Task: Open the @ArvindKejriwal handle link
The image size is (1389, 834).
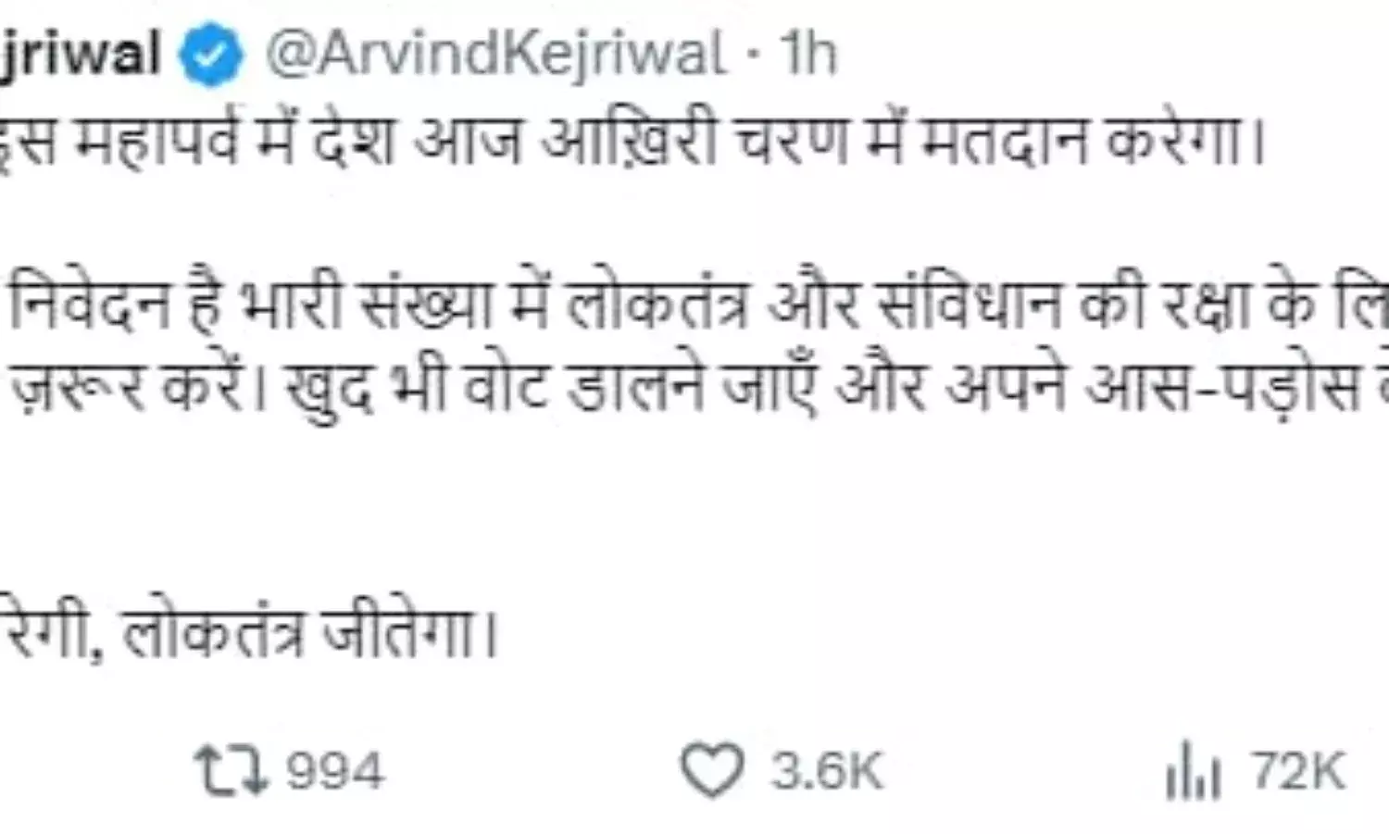Action: click(x=495, y=56)
